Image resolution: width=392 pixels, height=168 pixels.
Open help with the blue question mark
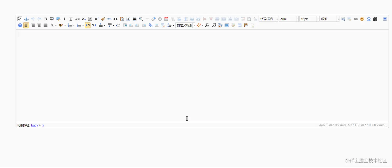click(x=20, y=25)
